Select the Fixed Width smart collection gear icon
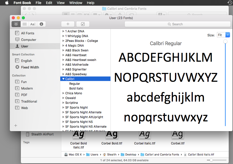 coord(17,67)
